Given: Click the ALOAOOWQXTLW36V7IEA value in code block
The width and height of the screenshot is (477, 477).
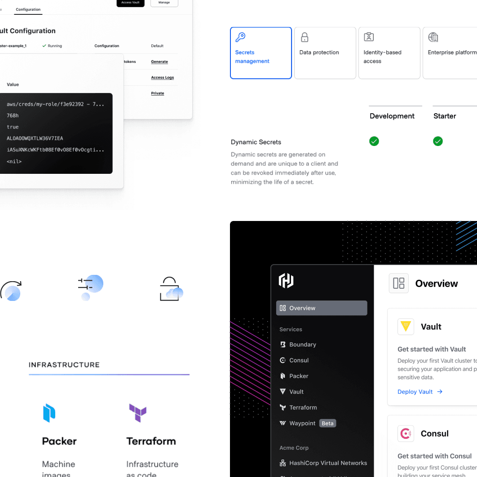Looking at the screenshot, I should (35, 138).
